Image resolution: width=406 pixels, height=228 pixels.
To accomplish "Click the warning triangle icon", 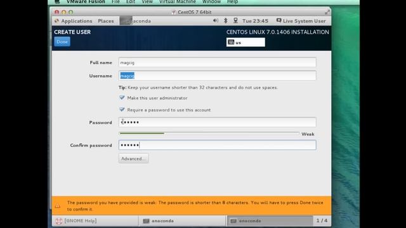I will point(58,206).
